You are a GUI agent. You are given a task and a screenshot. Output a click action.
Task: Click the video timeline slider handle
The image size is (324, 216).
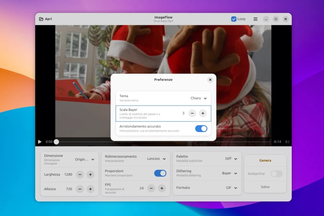click(x=56, y=142)
